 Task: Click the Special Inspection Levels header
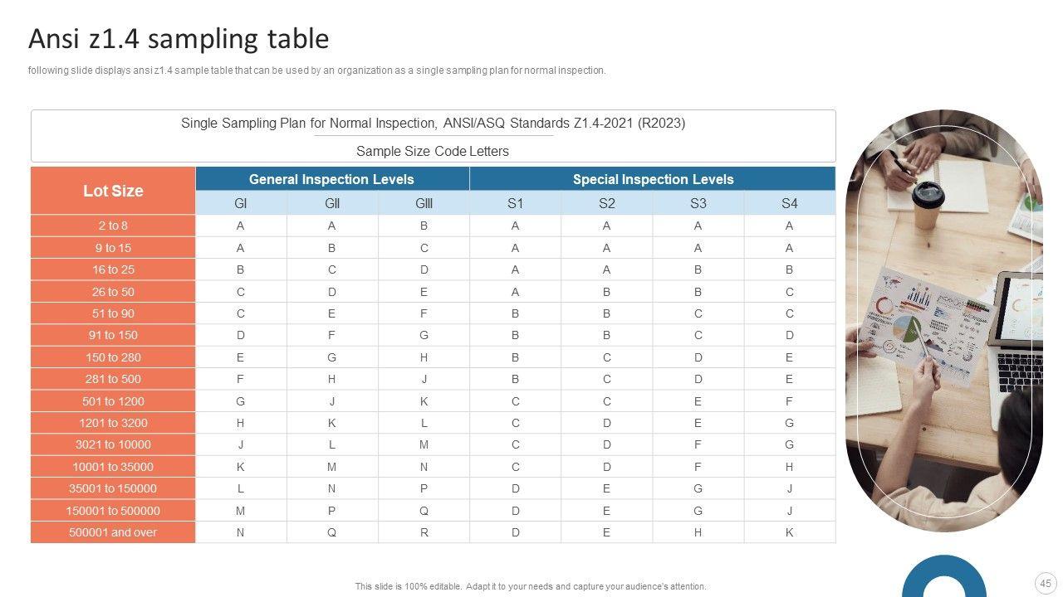coord(653,179)
